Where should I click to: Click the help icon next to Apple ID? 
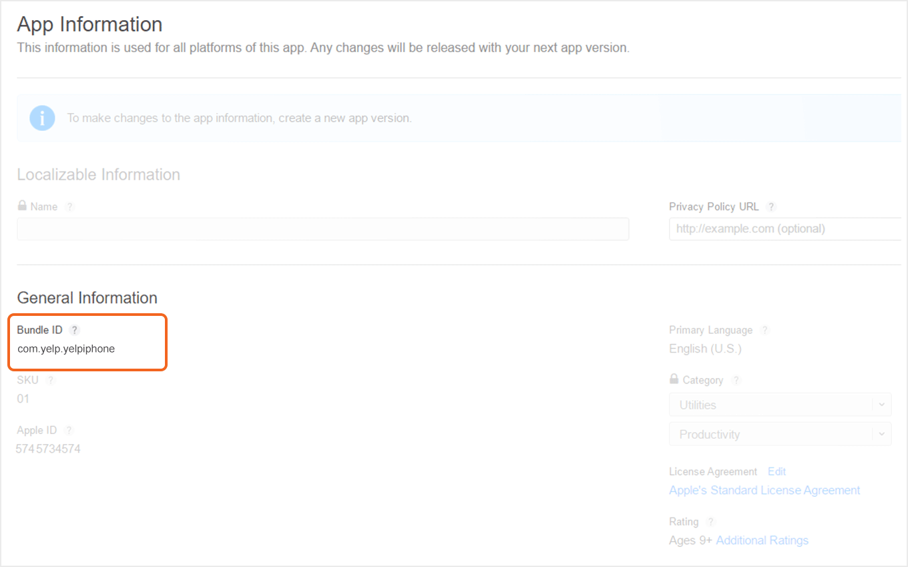(69, 431)
